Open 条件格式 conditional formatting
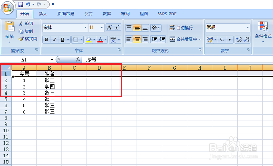 coord(263,32)
